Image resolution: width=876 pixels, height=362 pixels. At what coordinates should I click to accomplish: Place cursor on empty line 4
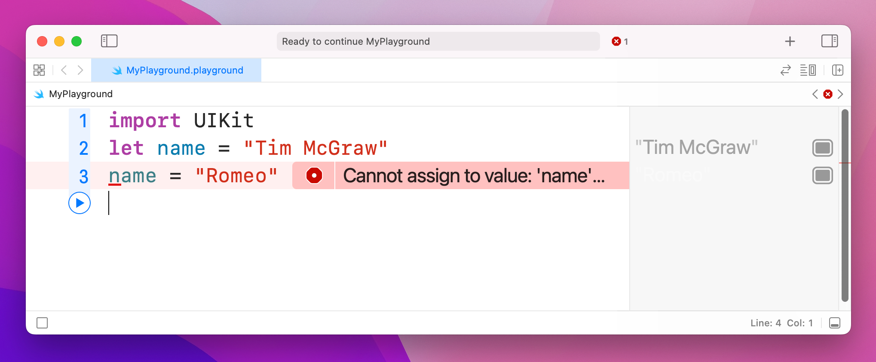[x=109, y=203]
